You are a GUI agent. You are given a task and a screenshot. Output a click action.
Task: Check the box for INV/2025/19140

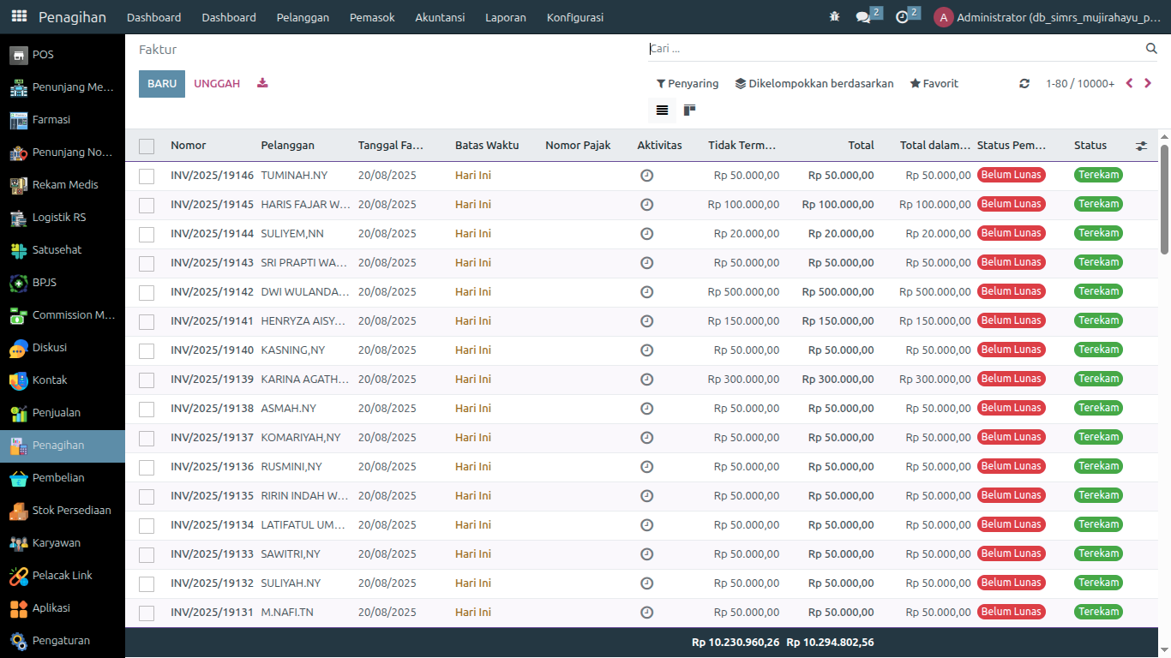coord(147,350)
